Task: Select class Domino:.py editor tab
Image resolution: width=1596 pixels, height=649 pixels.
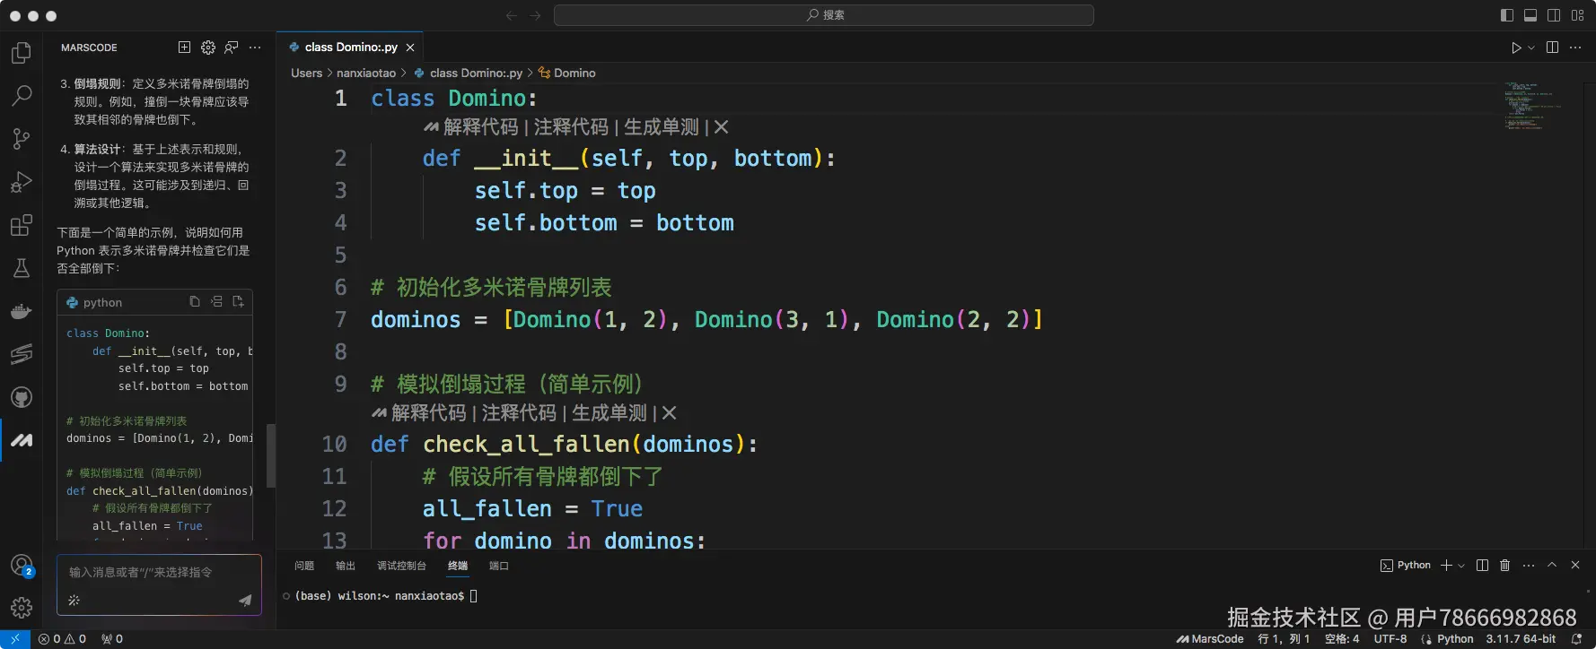Action: pos(350,48)
